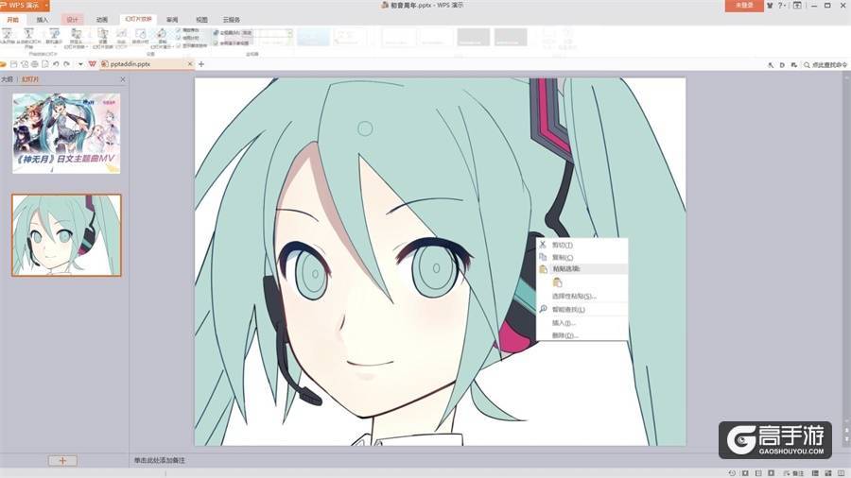Click the 备注 notes button in status bar
851x478 pixels.
[793, 473]
